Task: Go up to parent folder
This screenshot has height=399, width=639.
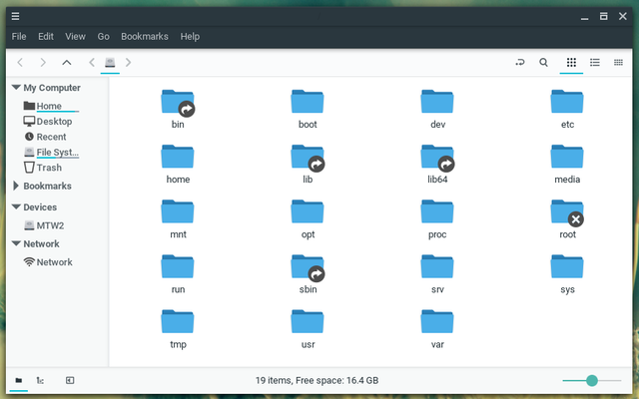Action: 67,62
